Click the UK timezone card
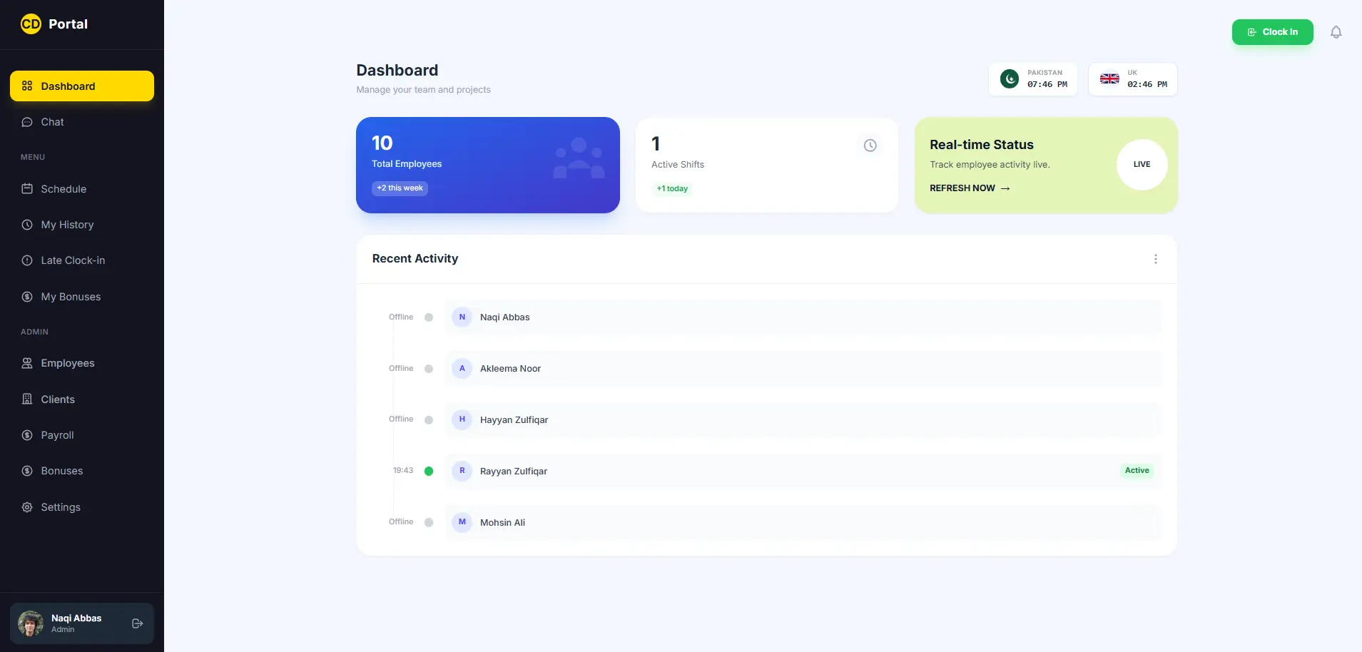The image size is (1362, 652). point(1132,79)
